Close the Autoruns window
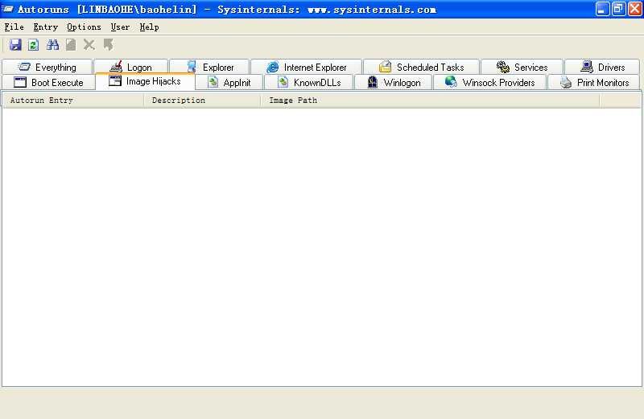The width and height of the screenshot is (644, 419). point(634,9)
